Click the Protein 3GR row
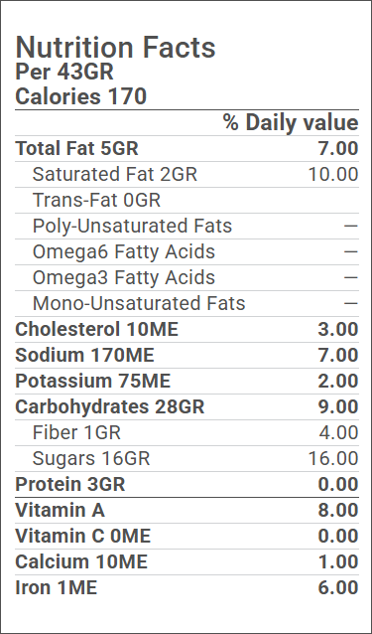Image resolution: width=372 pixels, height=634 pixels. tap(186, 485)
